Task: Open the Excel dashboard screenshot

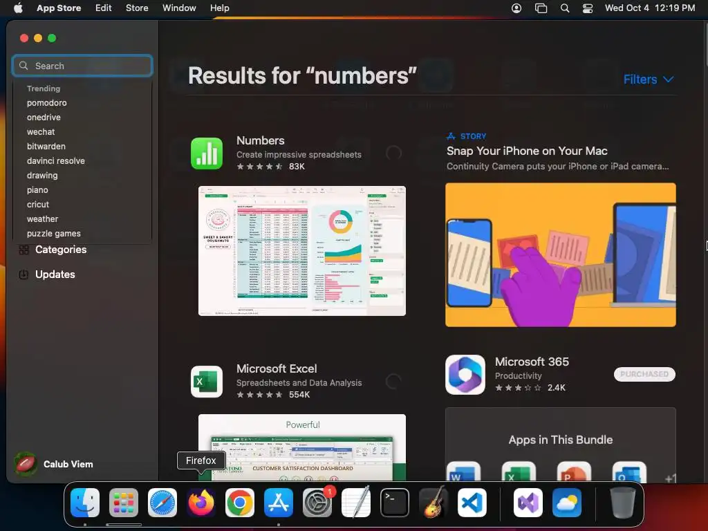Action: tap(302, 447)
